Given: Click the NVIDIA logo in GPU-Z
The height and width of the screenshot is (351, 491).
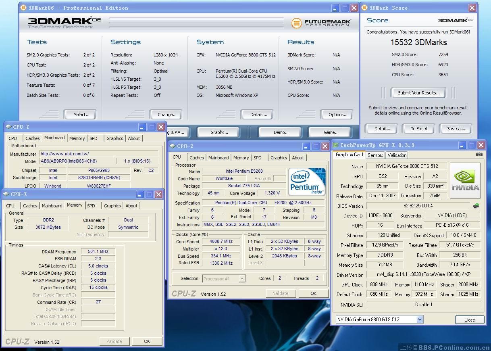Looking at the screenshot, I should (465, 180).
